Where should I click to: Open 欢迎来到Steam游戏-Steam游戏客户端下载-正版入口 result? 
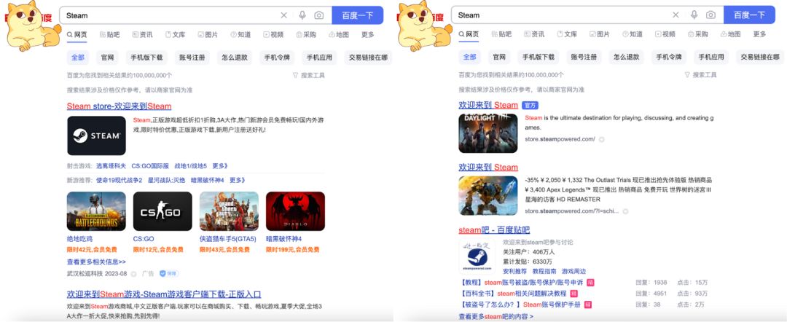tap(164, 294)
